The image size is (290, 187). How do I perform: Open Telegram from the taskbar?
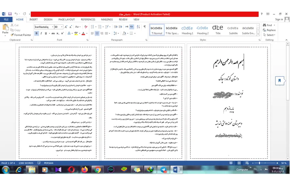click(x=163, y=170)
